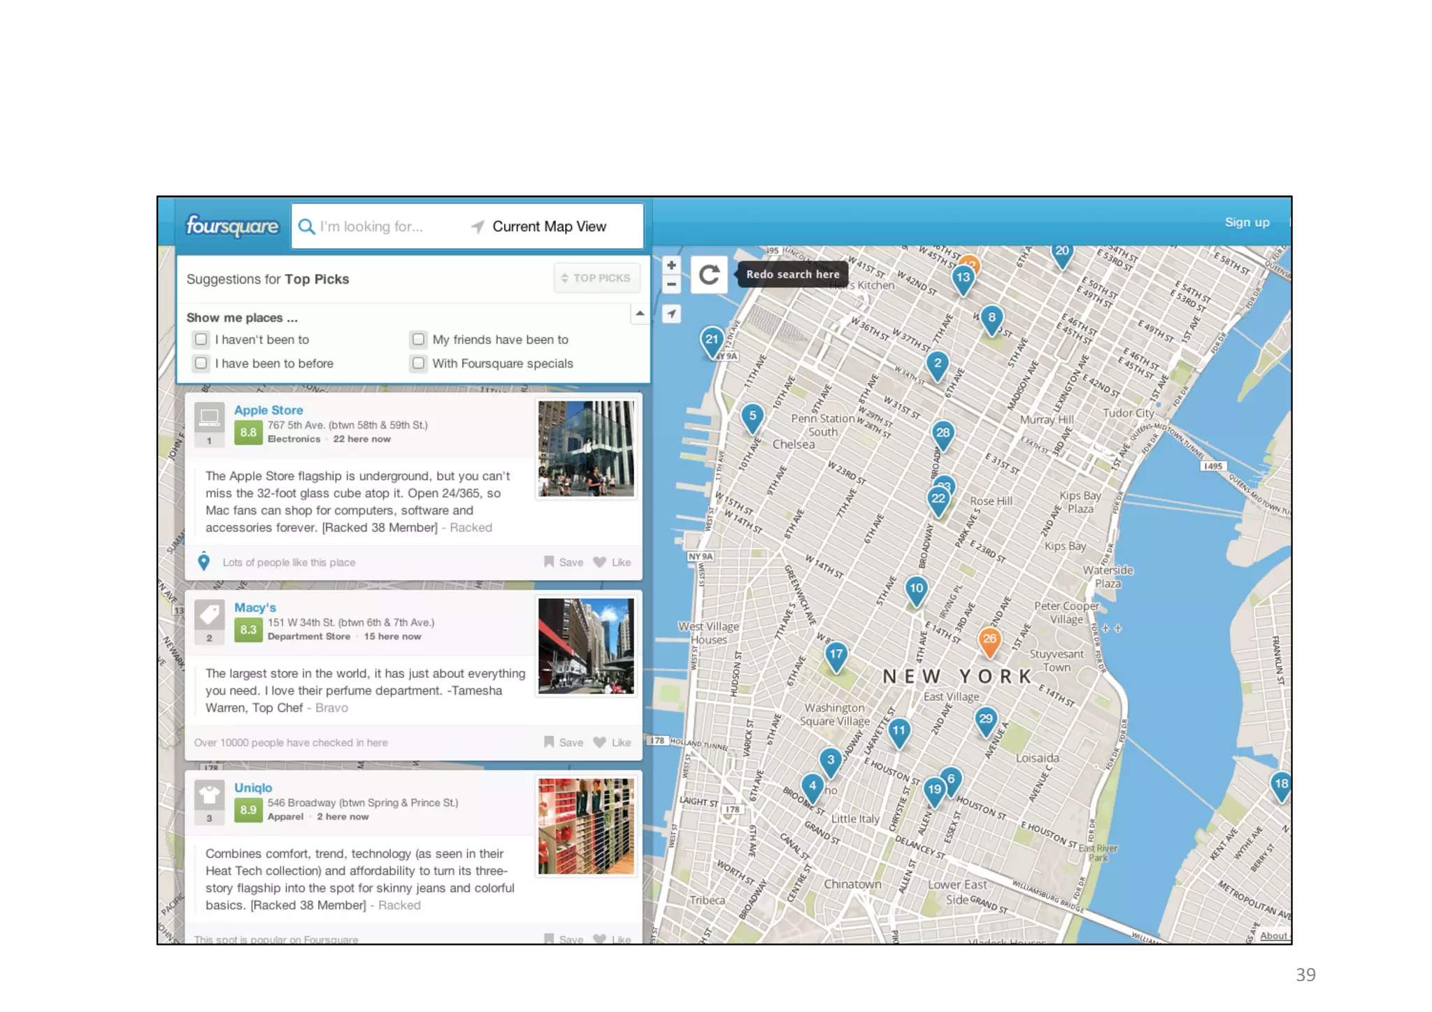Select orange map pin number 26
The height and width of the screenshot is (1012, 1432).
coord(989,639)
